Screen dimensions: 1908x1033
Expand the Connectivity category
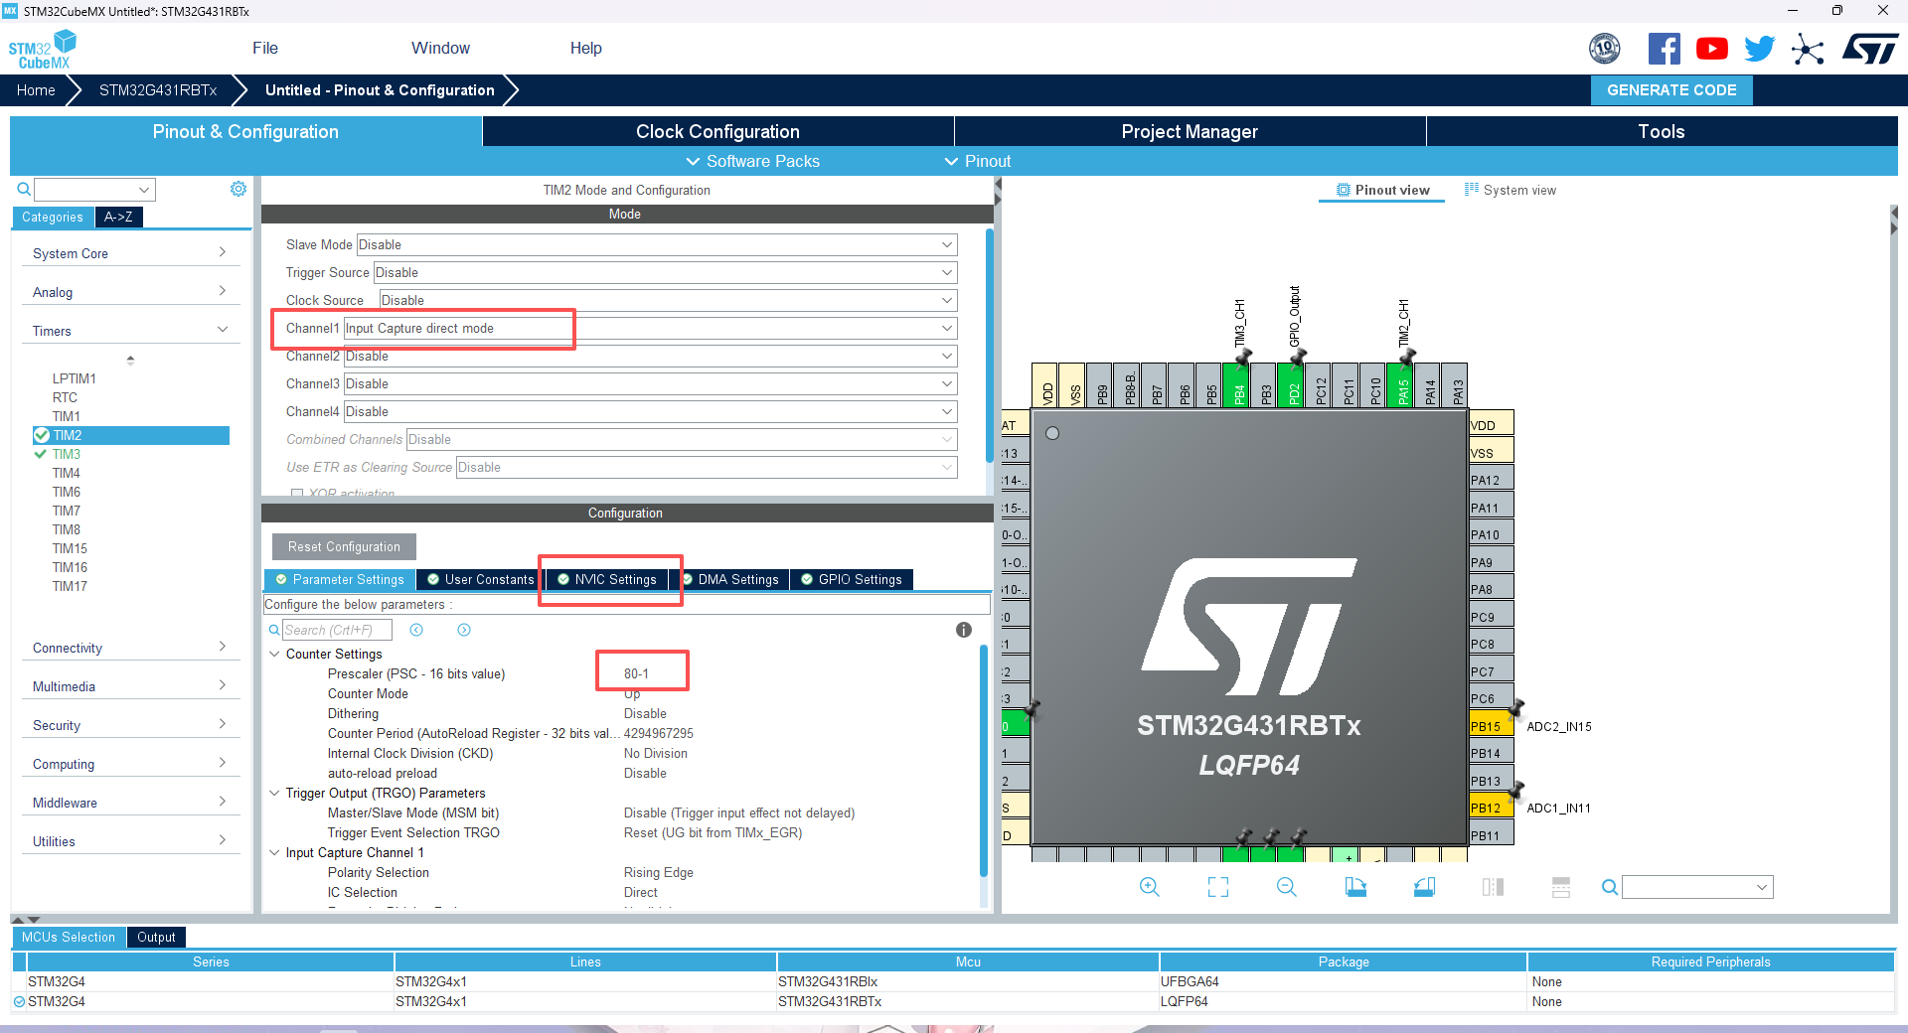pos(130,648)
